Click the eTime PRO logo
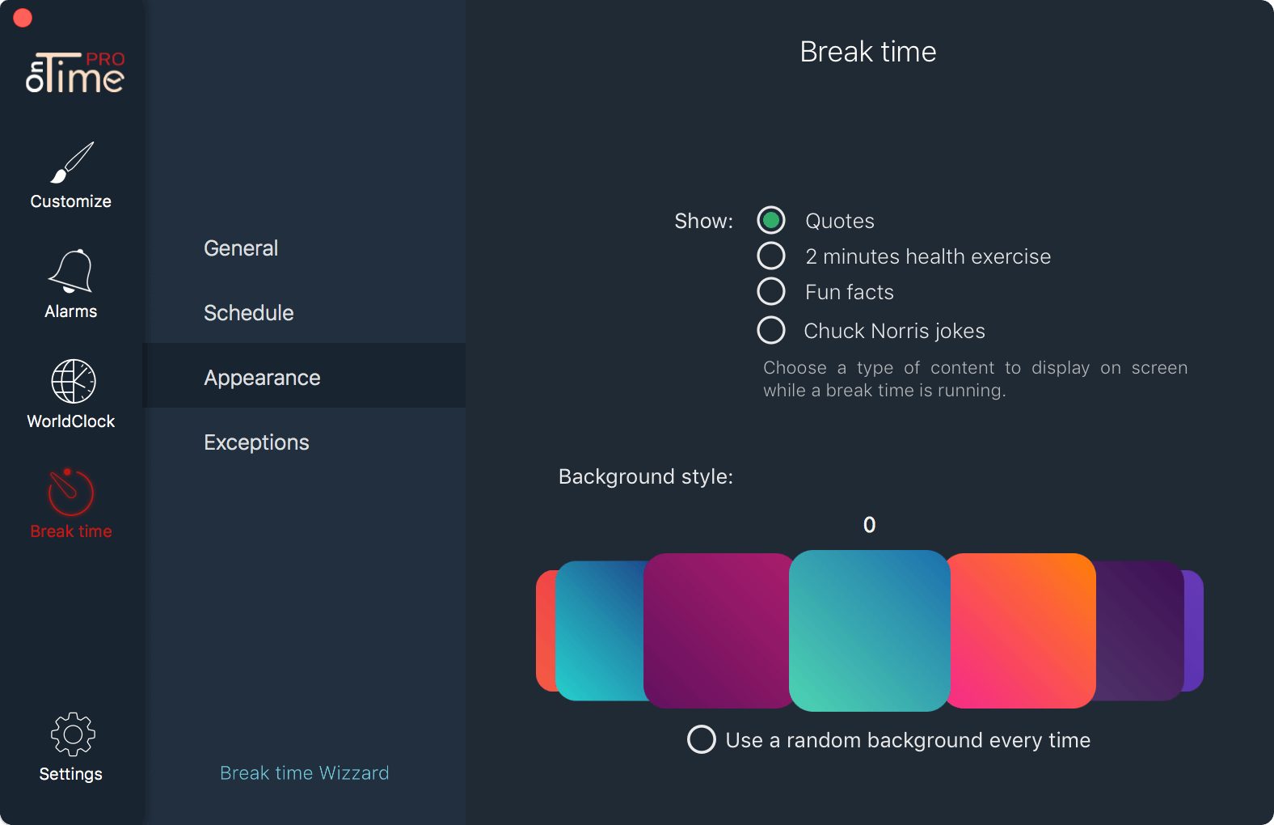Screen dimensions: 1274x825 [75, 73]
